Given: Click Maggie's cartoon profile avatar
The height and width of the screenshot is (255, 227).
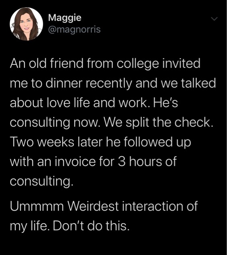Looking at the screenshot, I should click(26, 24).
